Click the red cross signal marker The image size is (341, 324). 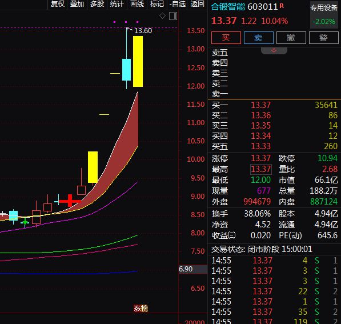pos(70,201)
